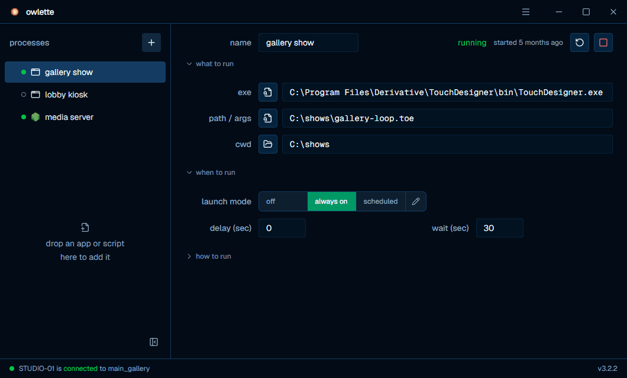Image resolution: width=627 pixels, height=378 pixels.
Task: Maximize the owlette window
Action: tap(586, 12)
